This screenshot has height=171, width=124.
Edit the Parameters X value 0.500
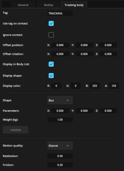click(x=60, y=111)
